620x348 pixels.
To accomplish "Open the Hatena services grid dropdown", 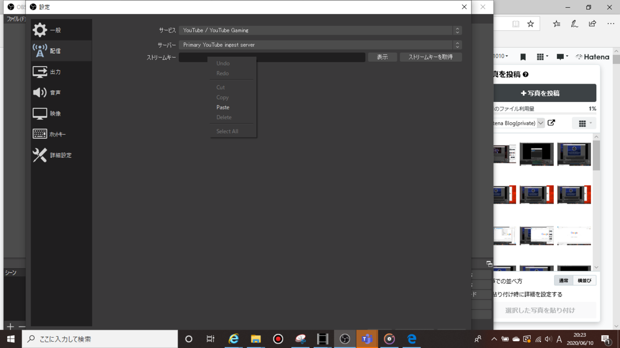I will click(542, 57).
